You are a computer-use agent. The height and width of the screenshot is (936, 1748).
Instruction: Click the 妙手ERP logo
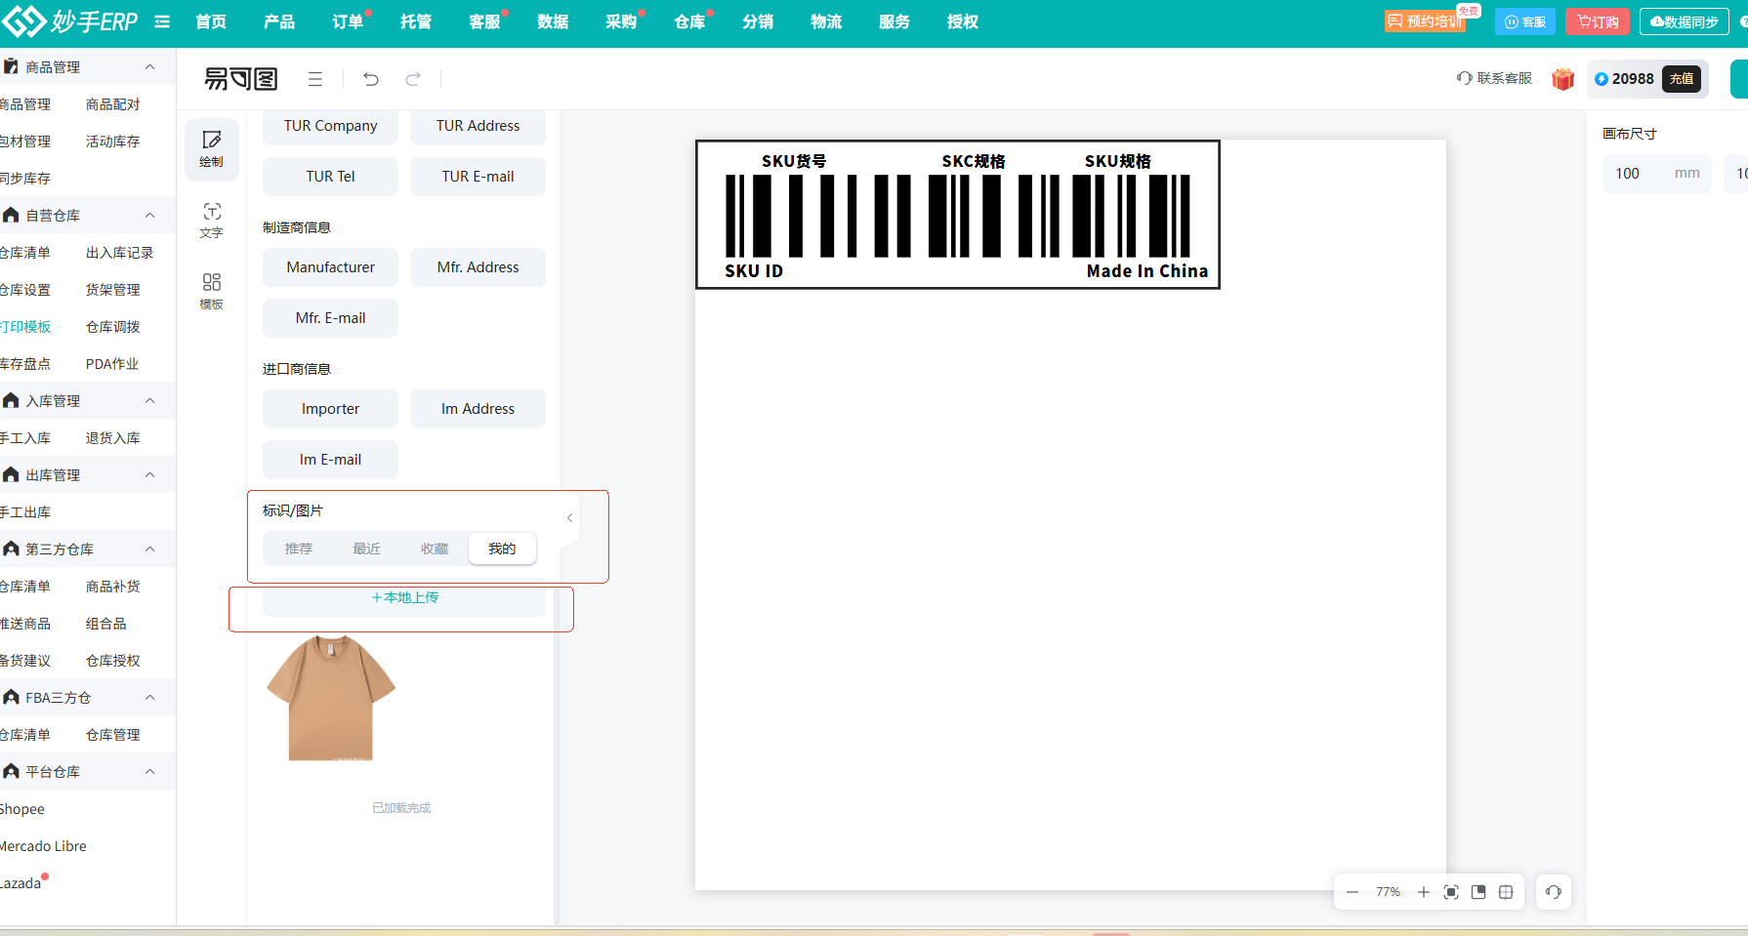71,20
